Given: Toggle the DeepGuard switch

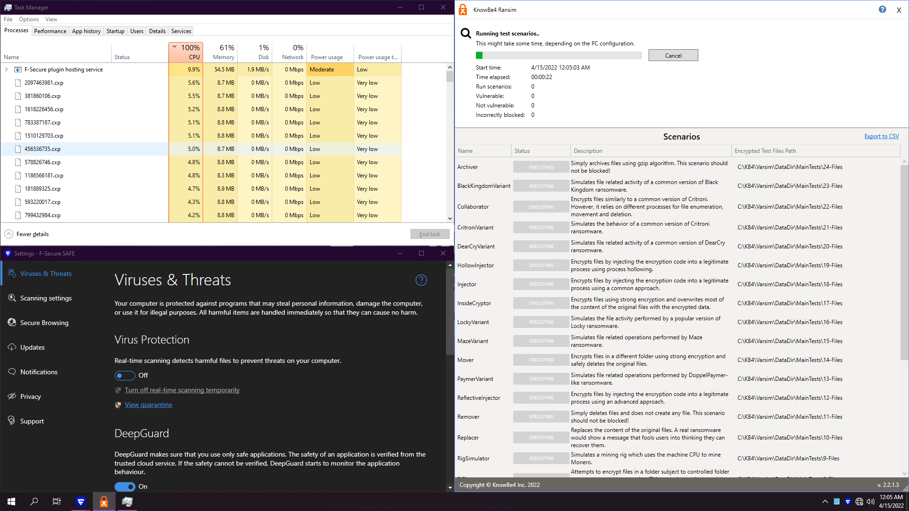Looking at the screenshot, I should tap(125, 486).
